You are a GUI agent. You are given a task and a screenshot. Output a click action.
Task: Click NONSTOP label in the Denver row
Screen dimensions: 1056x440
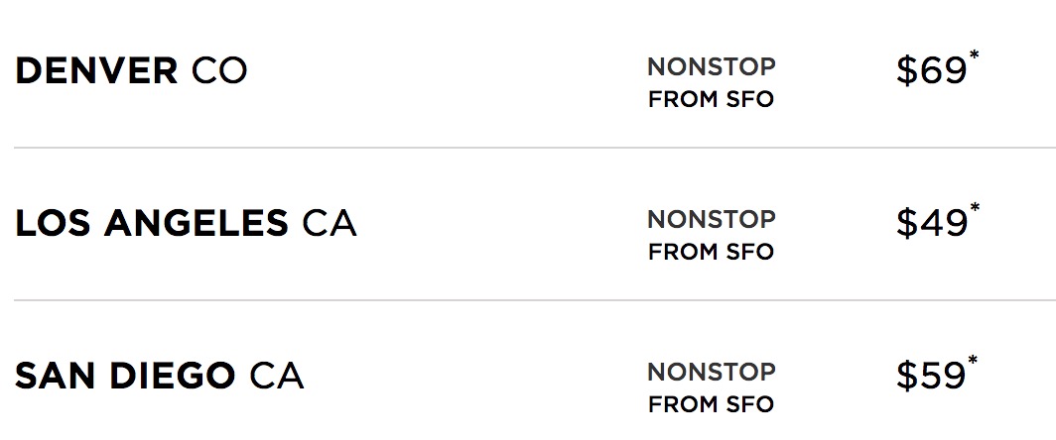tap(711, 67)
